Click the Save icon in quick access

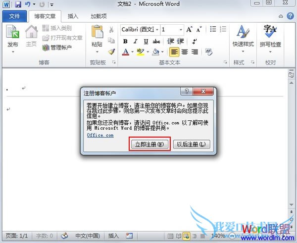pos(18,4)
